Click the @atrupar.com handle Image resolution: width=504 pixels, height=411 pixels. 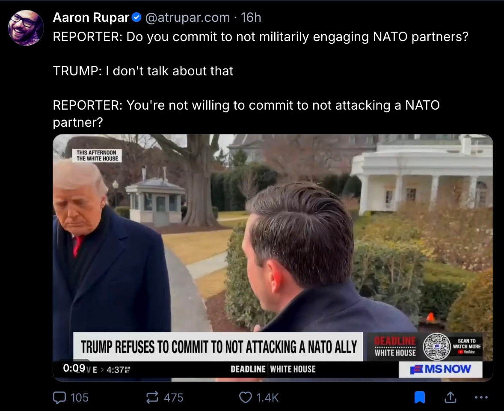tap(187, 18)
